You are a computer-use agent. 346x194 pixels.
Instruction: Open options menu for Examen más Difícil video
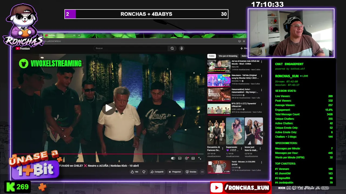pos(261,62)
